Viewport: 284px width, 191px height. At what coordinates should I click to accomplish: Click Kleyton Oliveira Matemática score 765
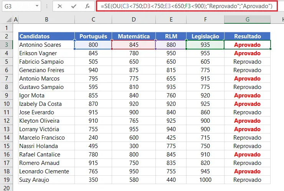134,120
